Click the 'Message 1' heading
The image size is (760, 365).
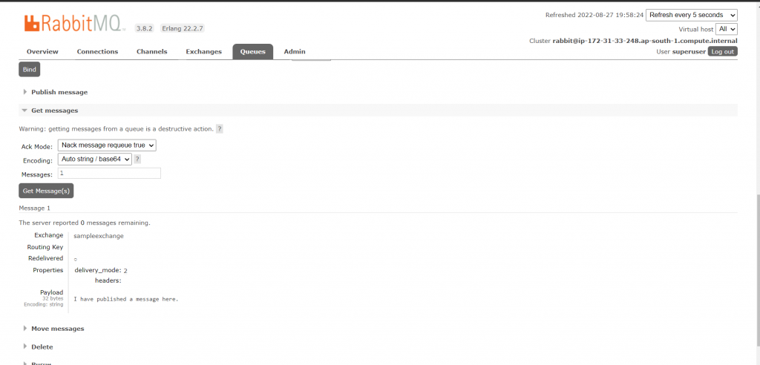point(34,208)
